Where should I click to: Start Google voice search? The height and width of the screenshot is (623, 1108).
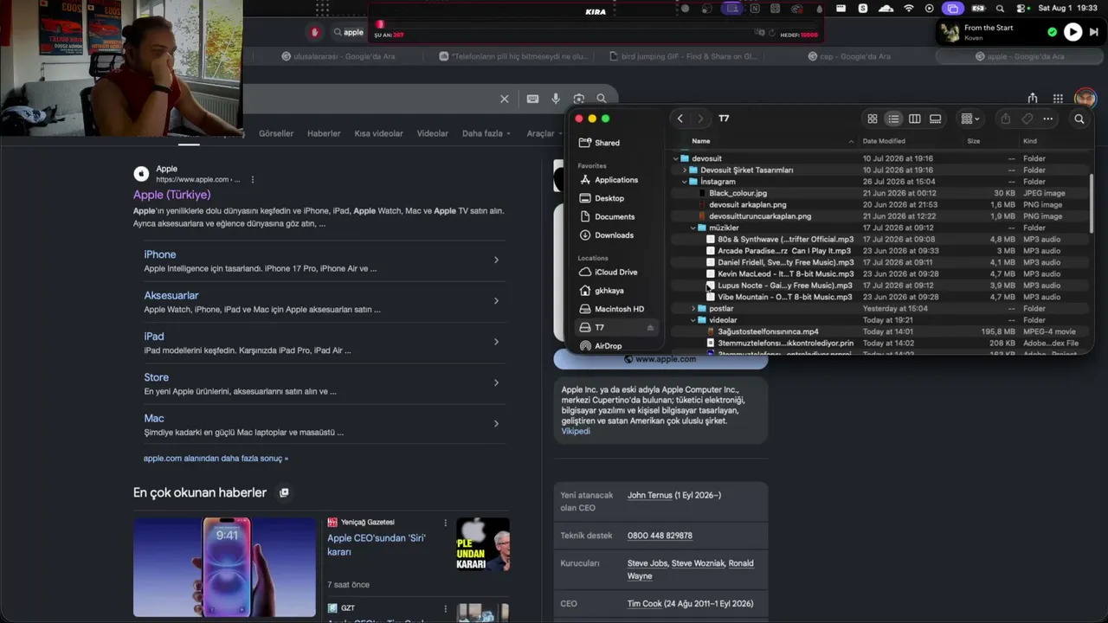point(556,99)
